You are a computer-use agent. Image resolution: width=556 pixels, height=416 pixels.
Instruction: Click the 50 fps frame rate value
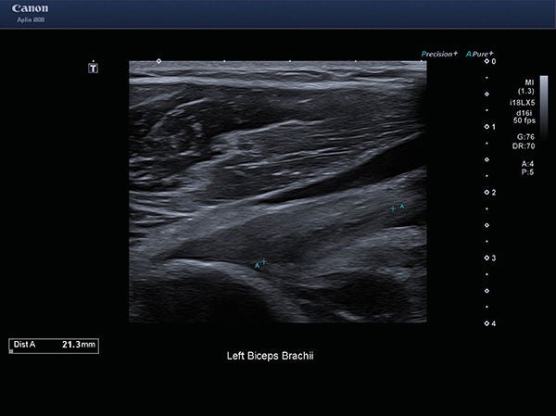pos(524,120)
